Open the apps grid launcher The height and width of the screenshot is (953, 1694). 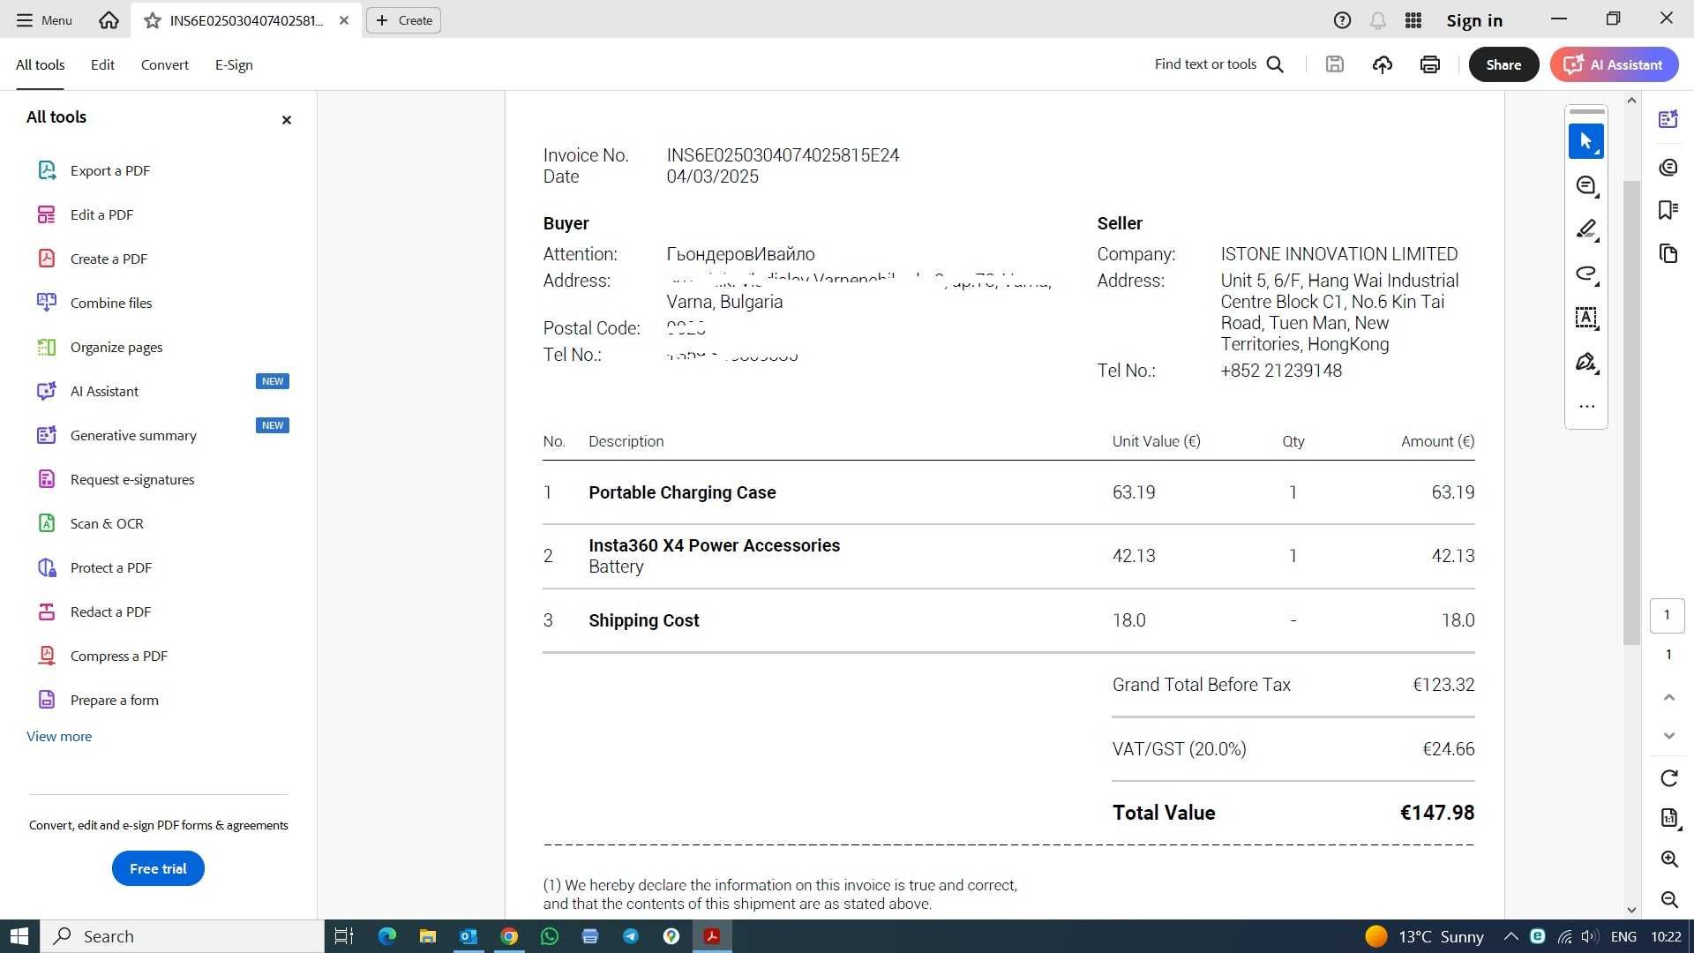pos(1413,20)
